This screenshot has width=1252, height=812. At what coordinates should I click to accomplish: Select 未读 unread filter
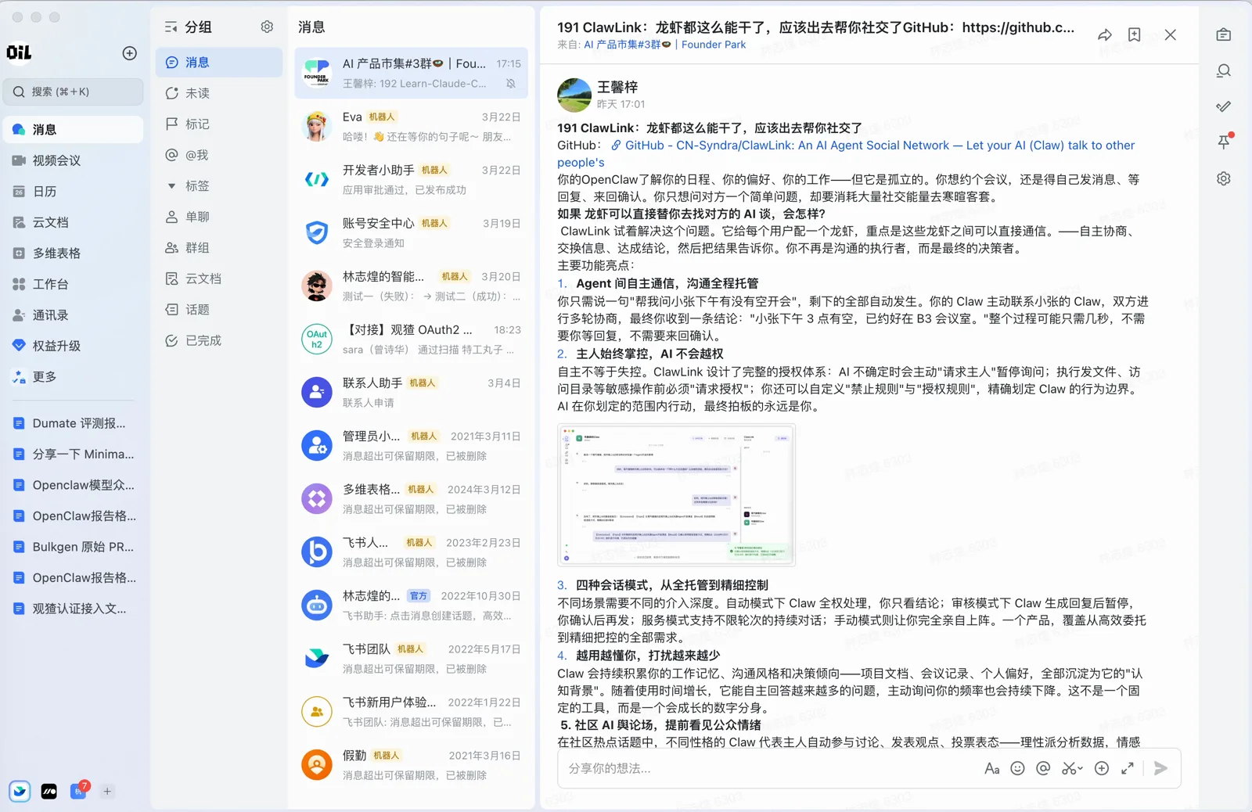219,93
